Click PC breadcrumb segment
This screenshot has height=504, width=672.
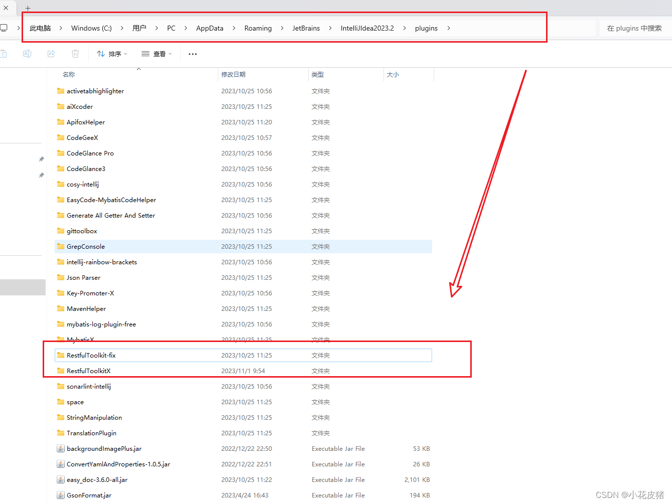pyautogui.click(x=171, y=28)
